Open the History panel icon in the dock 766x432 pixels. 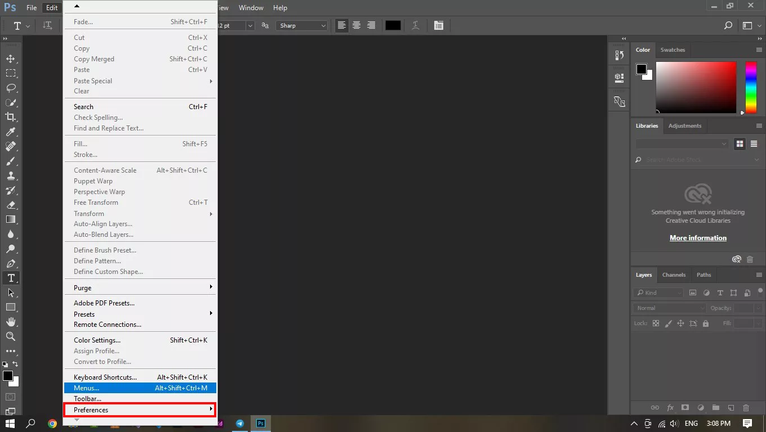click(x=620, y=55)
